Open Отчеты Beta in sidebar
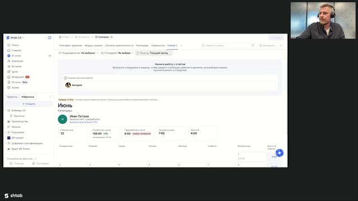Screen dimensions: 358x201 pyautogui.click(x=17, y=82)
